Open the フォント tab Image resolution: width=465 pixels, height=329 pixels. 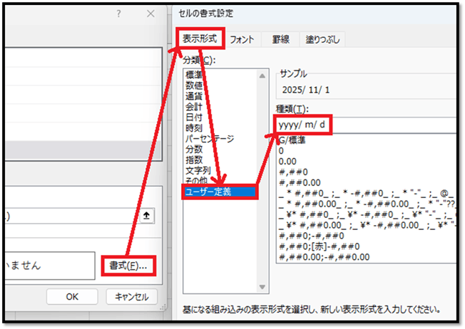click(x=242, y=40)
